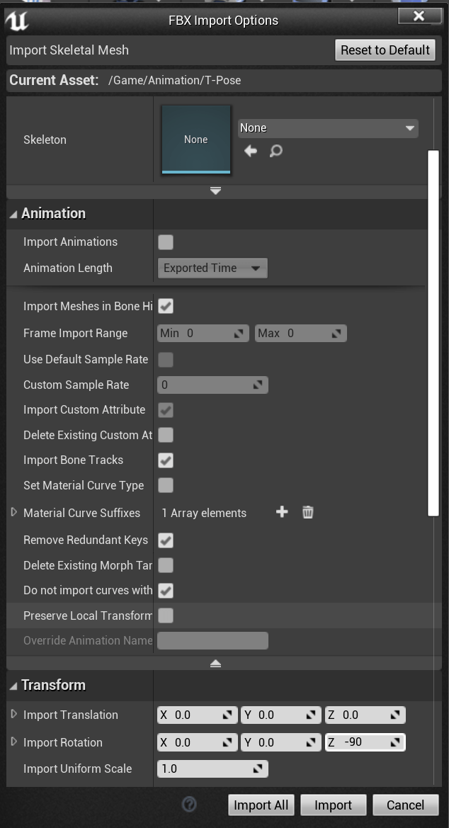Image resolution: width=449 pixels, height=828 pixels.
Task: Click Import Translation Z value field
Action: coord(365,715)
